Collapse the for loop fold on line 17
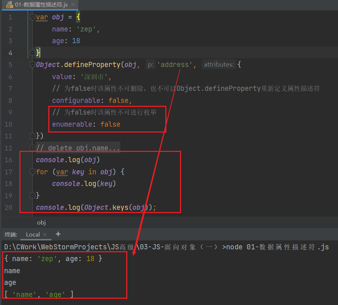Screen dimensions: 338x305 pos(32,172)
